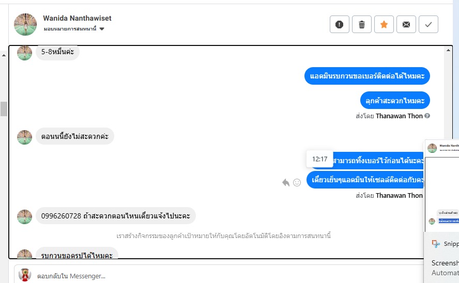Viewport: 459px width, 283px height.
Task: Mark conversation as spam with exclamation icon
Action: [339, 24]
